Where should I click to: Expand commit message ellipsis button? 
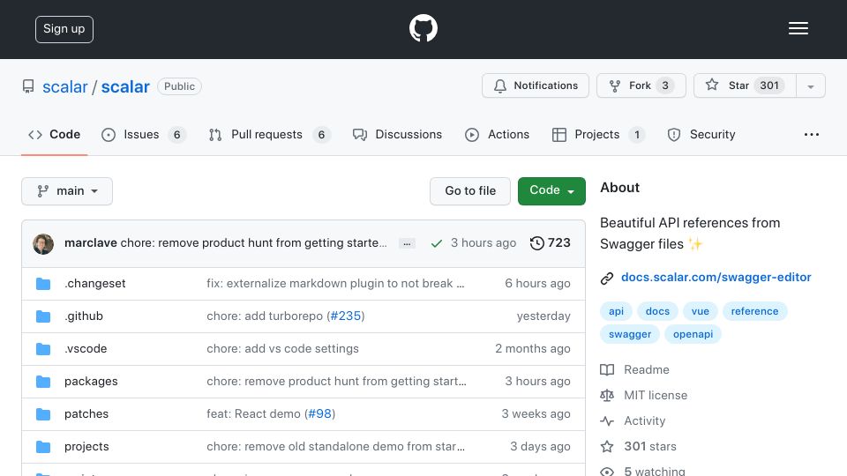click(x=407, y=243)
